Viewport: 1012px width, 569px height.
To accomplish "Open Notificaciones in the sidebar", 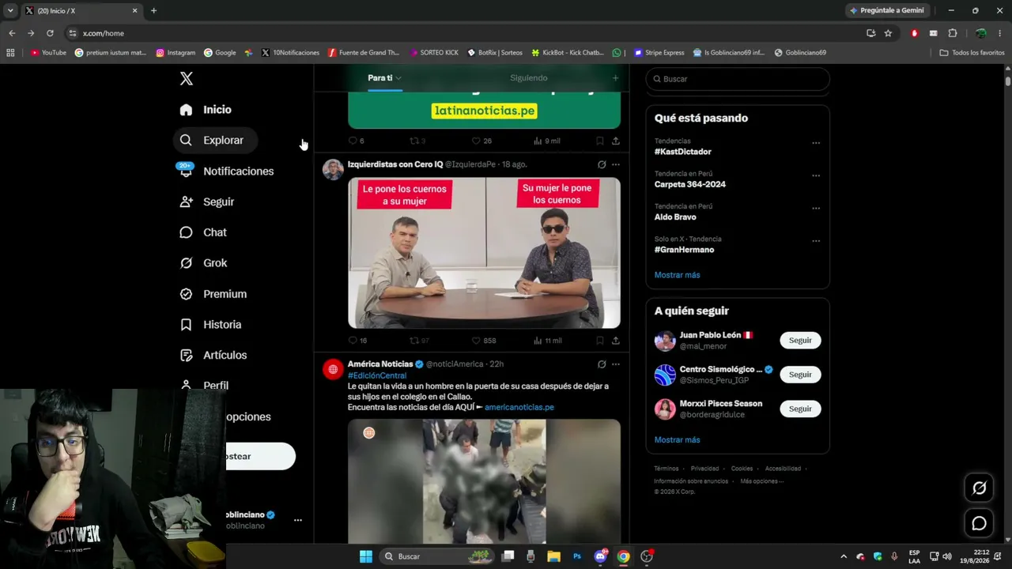I will [x=226, y=171].
